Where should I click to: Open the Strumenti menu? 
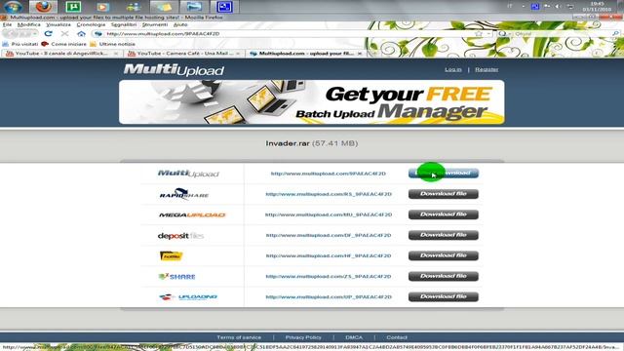click(155, 24)
